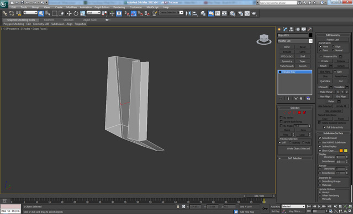
Task: Switch to the Object Paint ribbon tab
Action: point(89,20)
